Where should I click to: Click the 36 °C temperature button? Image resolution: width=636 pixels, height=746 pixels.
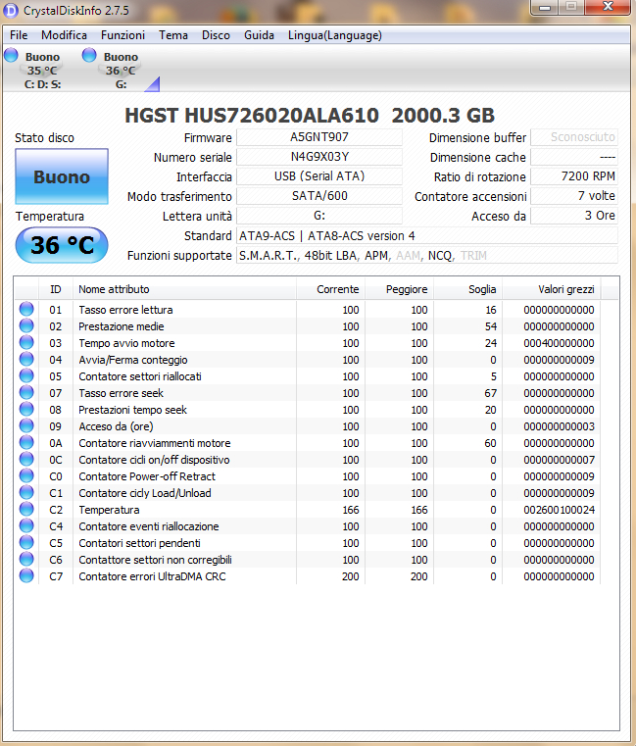62,245
